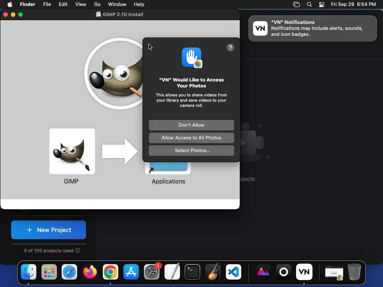Click '0 of 100 projects used' text
This screenshot has width=383, height=287.
pyautogui.click(x=49, y=250)
